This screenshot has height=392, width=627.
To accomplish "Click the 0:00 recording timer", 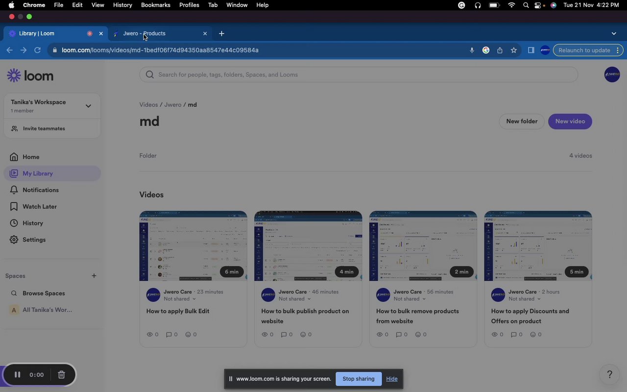I will [36, 375].
